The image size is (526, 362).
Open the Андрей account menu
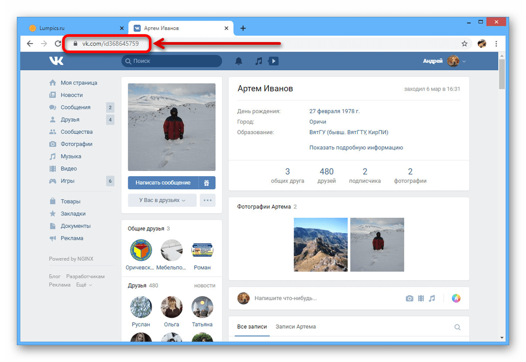444,61
